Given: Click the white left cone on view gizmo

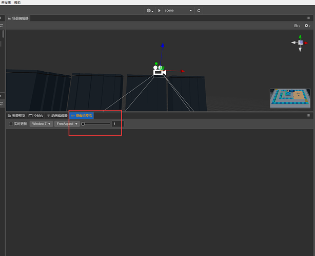Looking at the screenshot, I should [293, 42].
